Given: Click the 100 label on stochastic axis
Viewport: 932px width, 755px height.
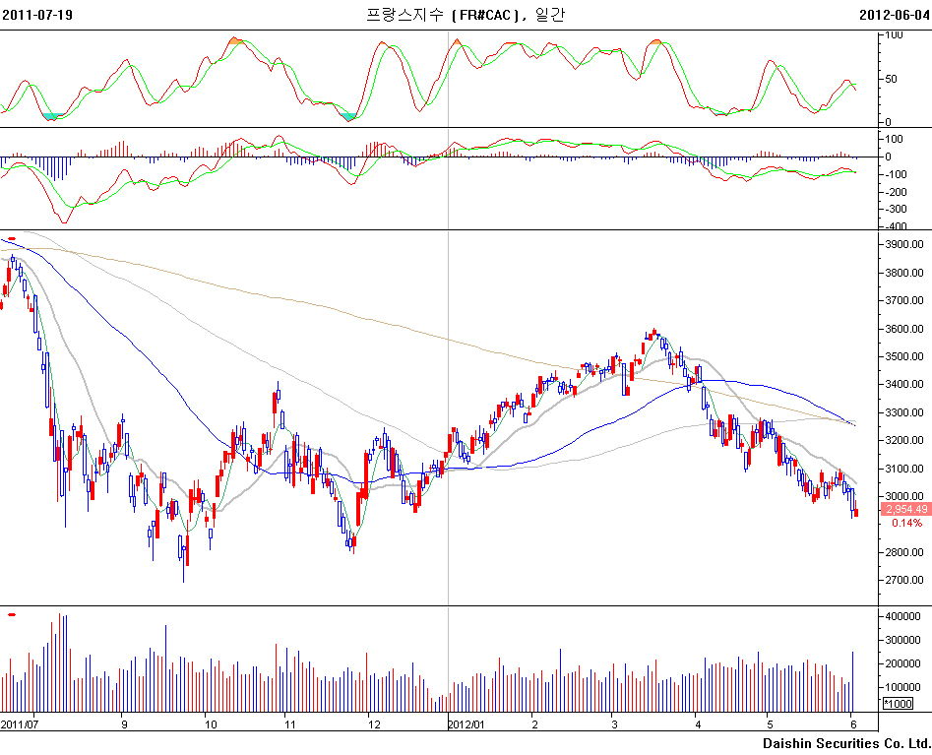Looking at the screenshot, I should (x=895, y=34).
